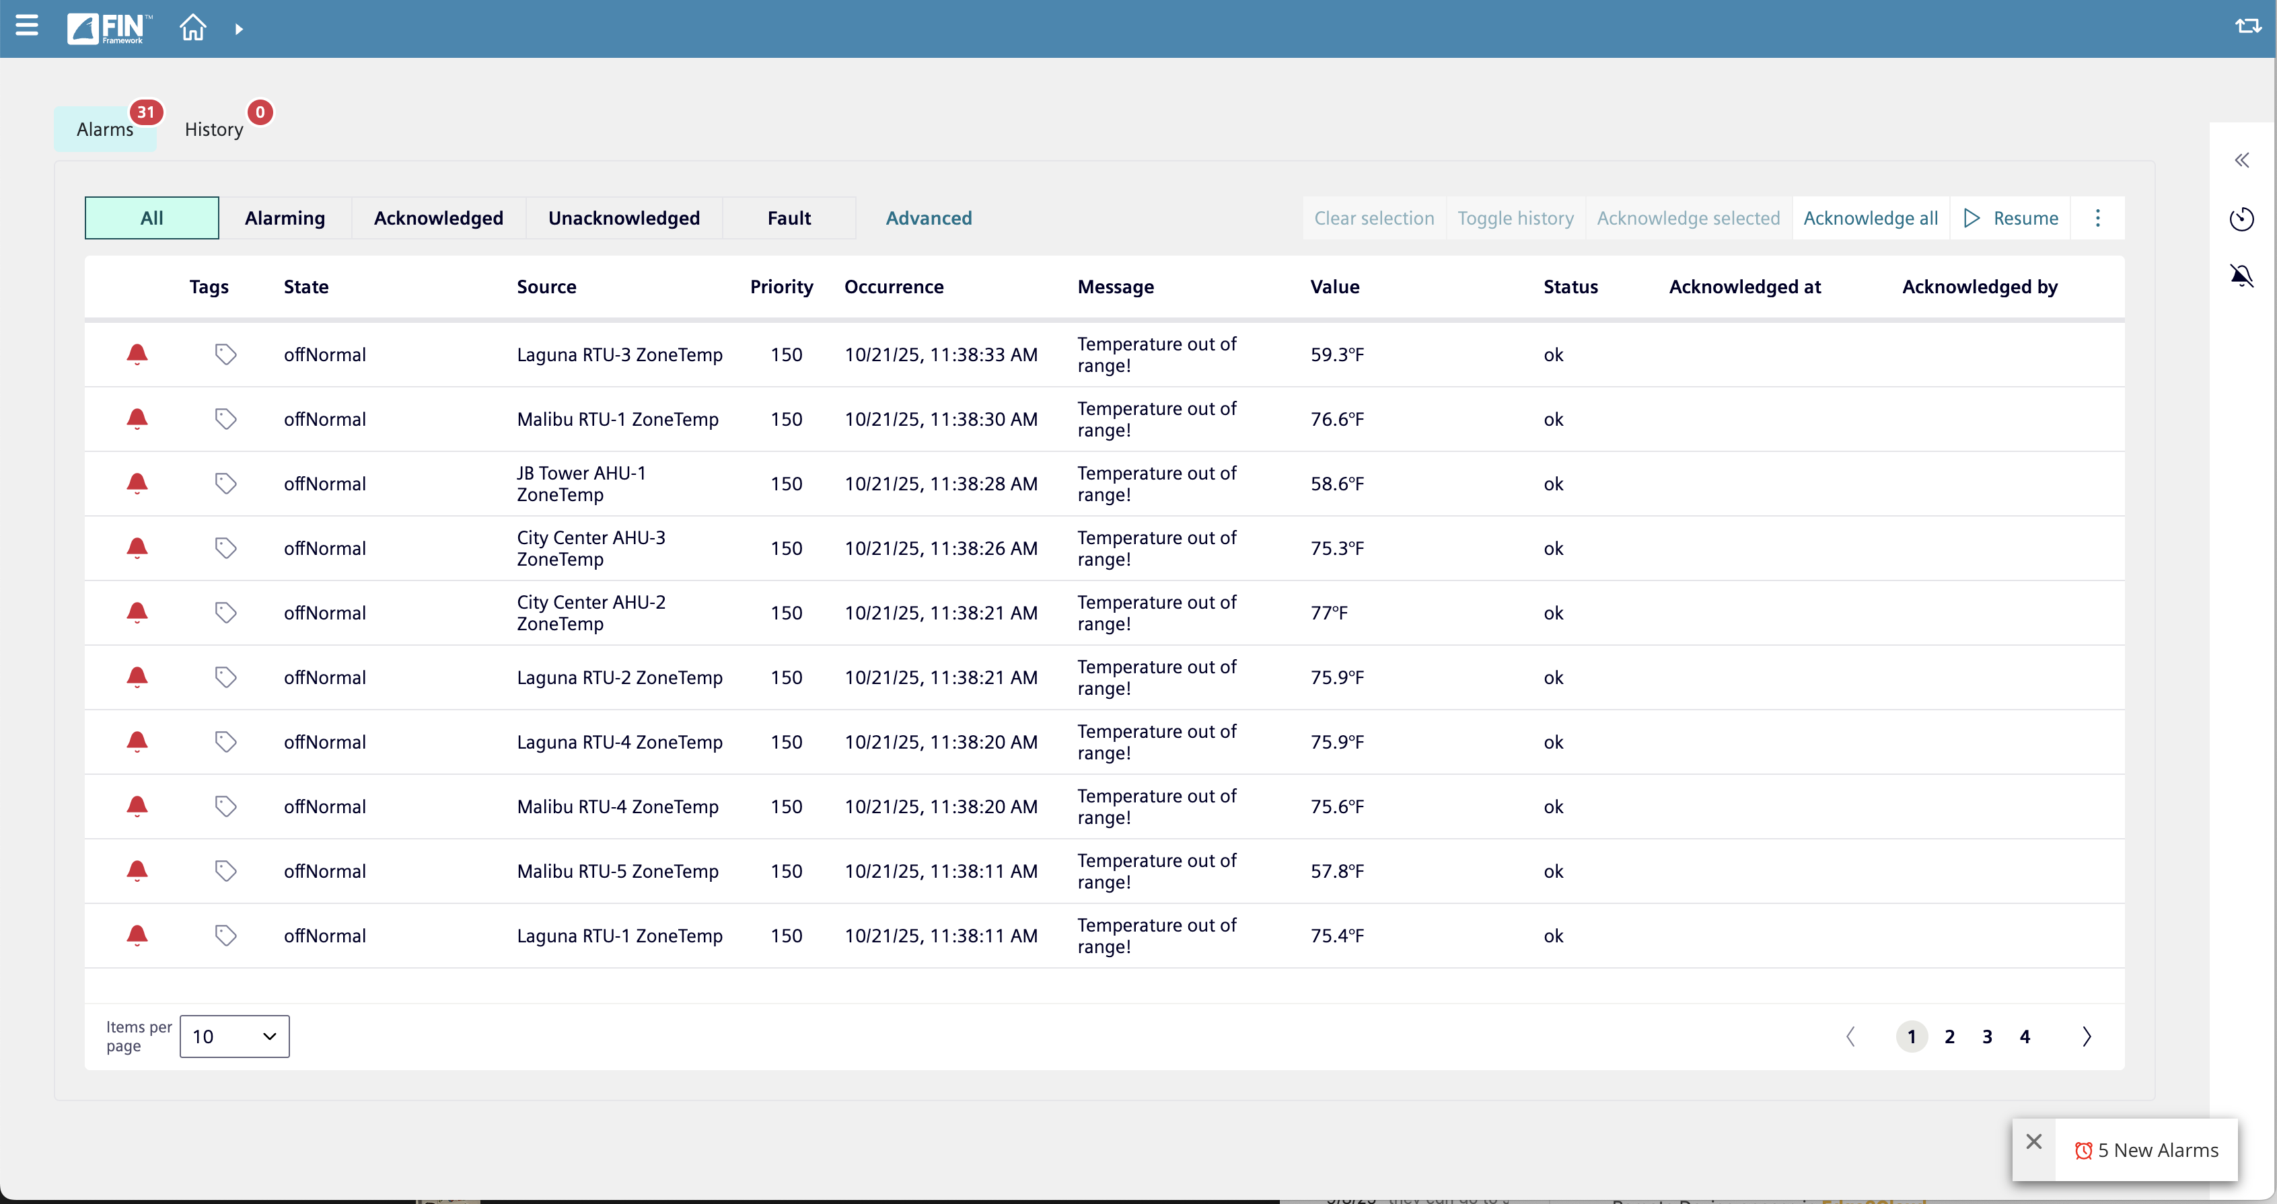Viewport: 2277px width, 1204px height.
Task: Open the Items per page dropdown
Action: click(x=234, y=1036)
